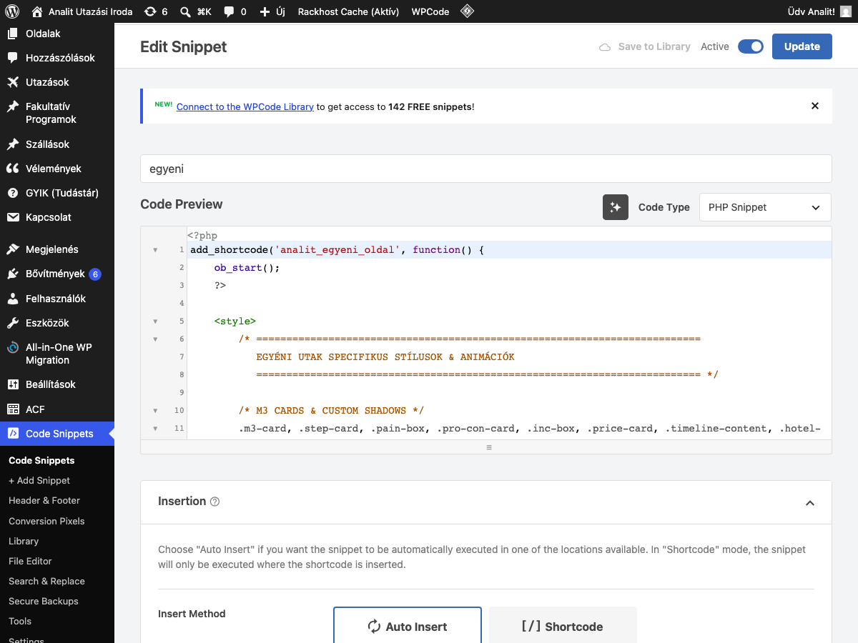The height and width of the screenshot is (643, 858).
Task: Follow Connect to the WPCode Library link
Action: (245, 106)
